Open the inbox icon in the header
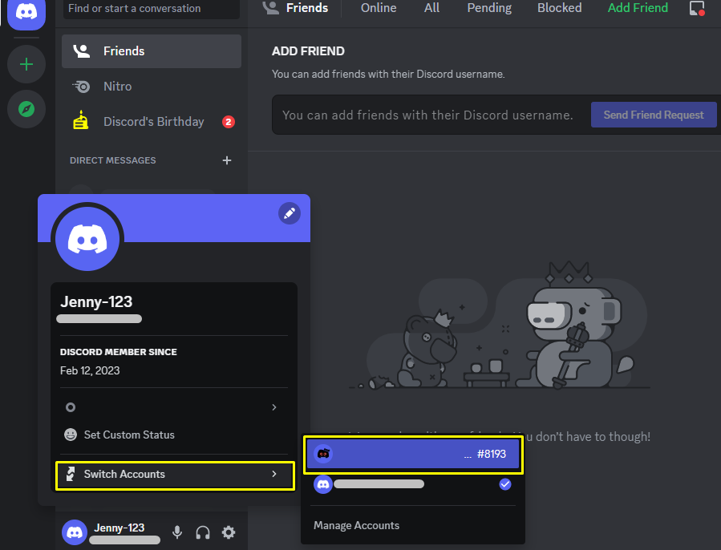 (x=697, y=8)
